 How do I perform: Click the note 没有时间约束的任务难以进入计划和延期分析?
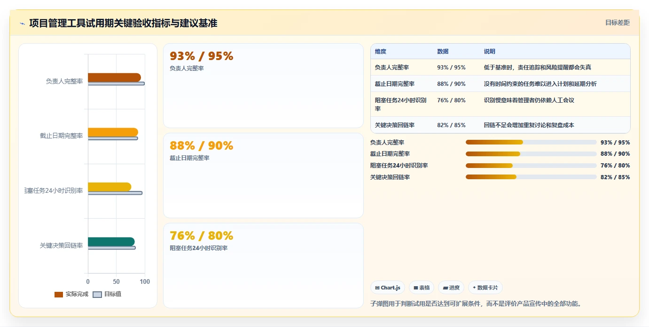(540, 84)
